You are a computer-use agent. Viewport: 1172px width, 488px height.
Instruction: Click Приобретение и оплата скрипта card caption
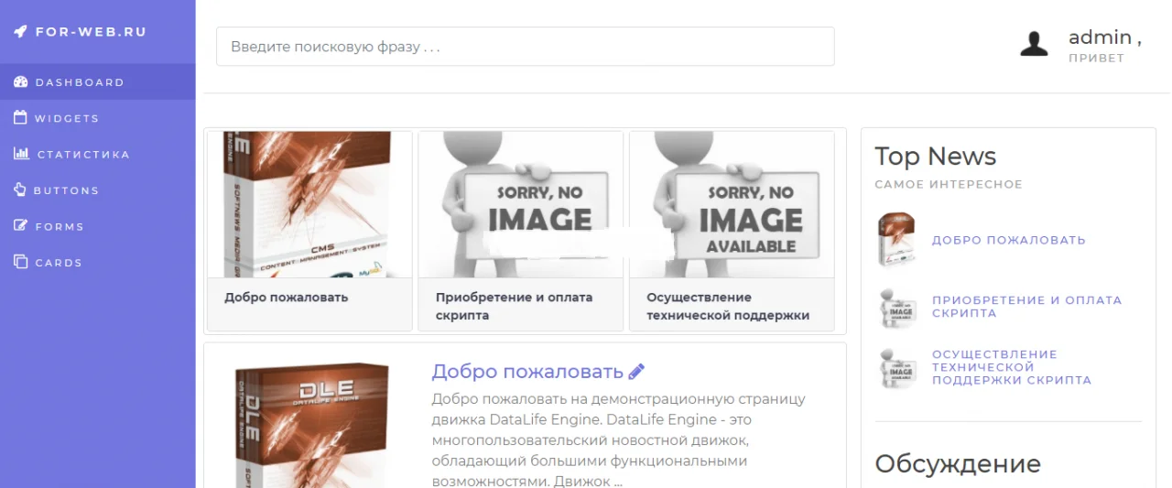pos(514,306)
